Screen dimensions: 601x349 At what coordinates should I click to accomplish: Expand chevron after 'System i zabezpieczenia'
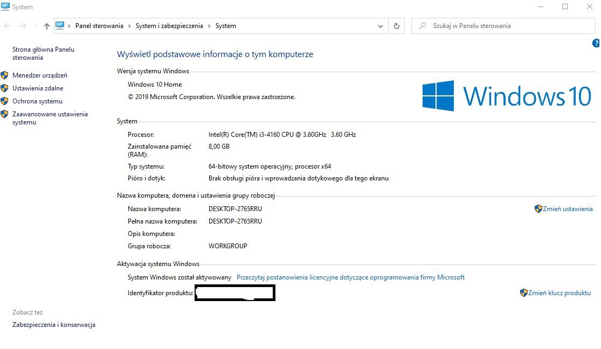(x=209, y=26)
